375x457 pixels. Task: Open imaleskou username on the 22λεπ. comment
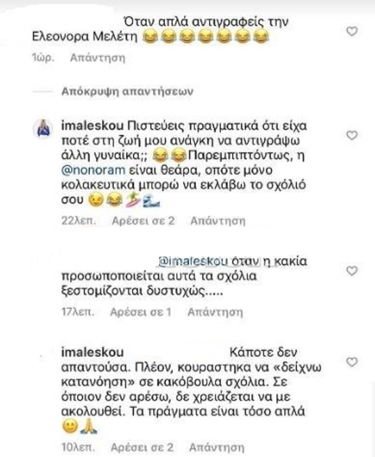(x=92, y=125)
